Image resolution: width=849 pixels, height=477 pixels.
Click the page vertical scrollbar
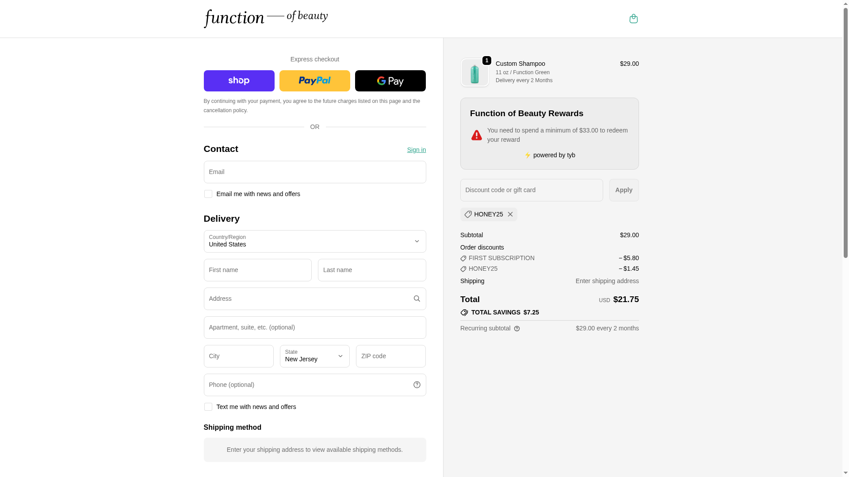pyautogui.click(x=845, y=132)
